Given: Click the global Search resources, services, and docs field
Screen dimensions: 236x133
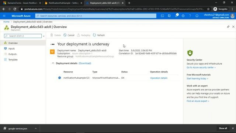Looking at the screenshot, I should tap(96, 16).
